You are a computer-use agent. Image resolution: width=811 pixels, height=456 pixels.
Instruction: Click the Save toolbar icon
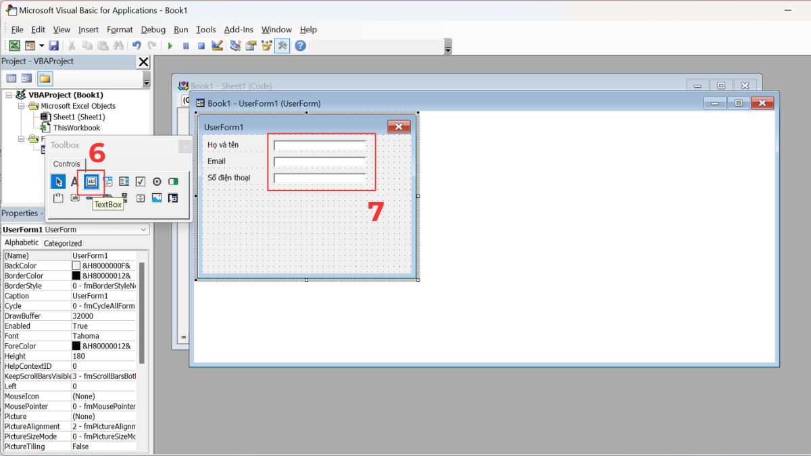point(53,45)
